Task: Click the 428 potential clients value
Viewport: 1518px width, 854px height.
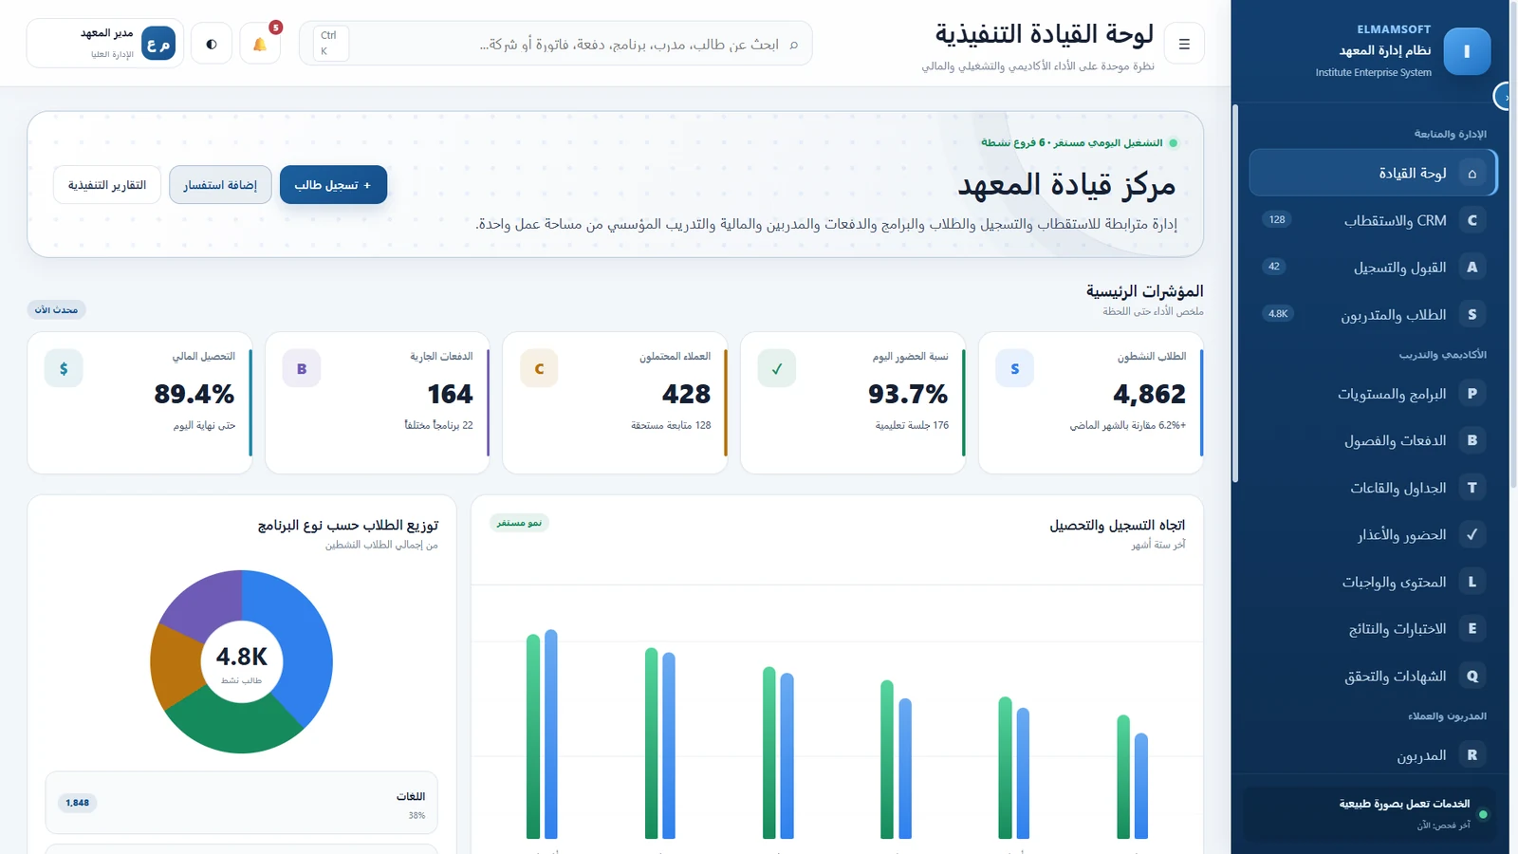Action: point(686,394)
